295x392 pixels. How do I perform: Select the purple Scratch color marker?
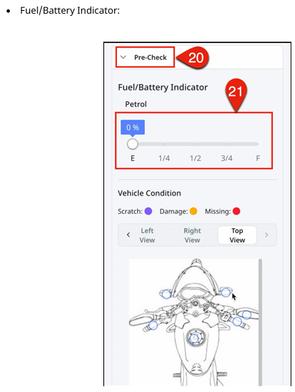tap(149, 211)
